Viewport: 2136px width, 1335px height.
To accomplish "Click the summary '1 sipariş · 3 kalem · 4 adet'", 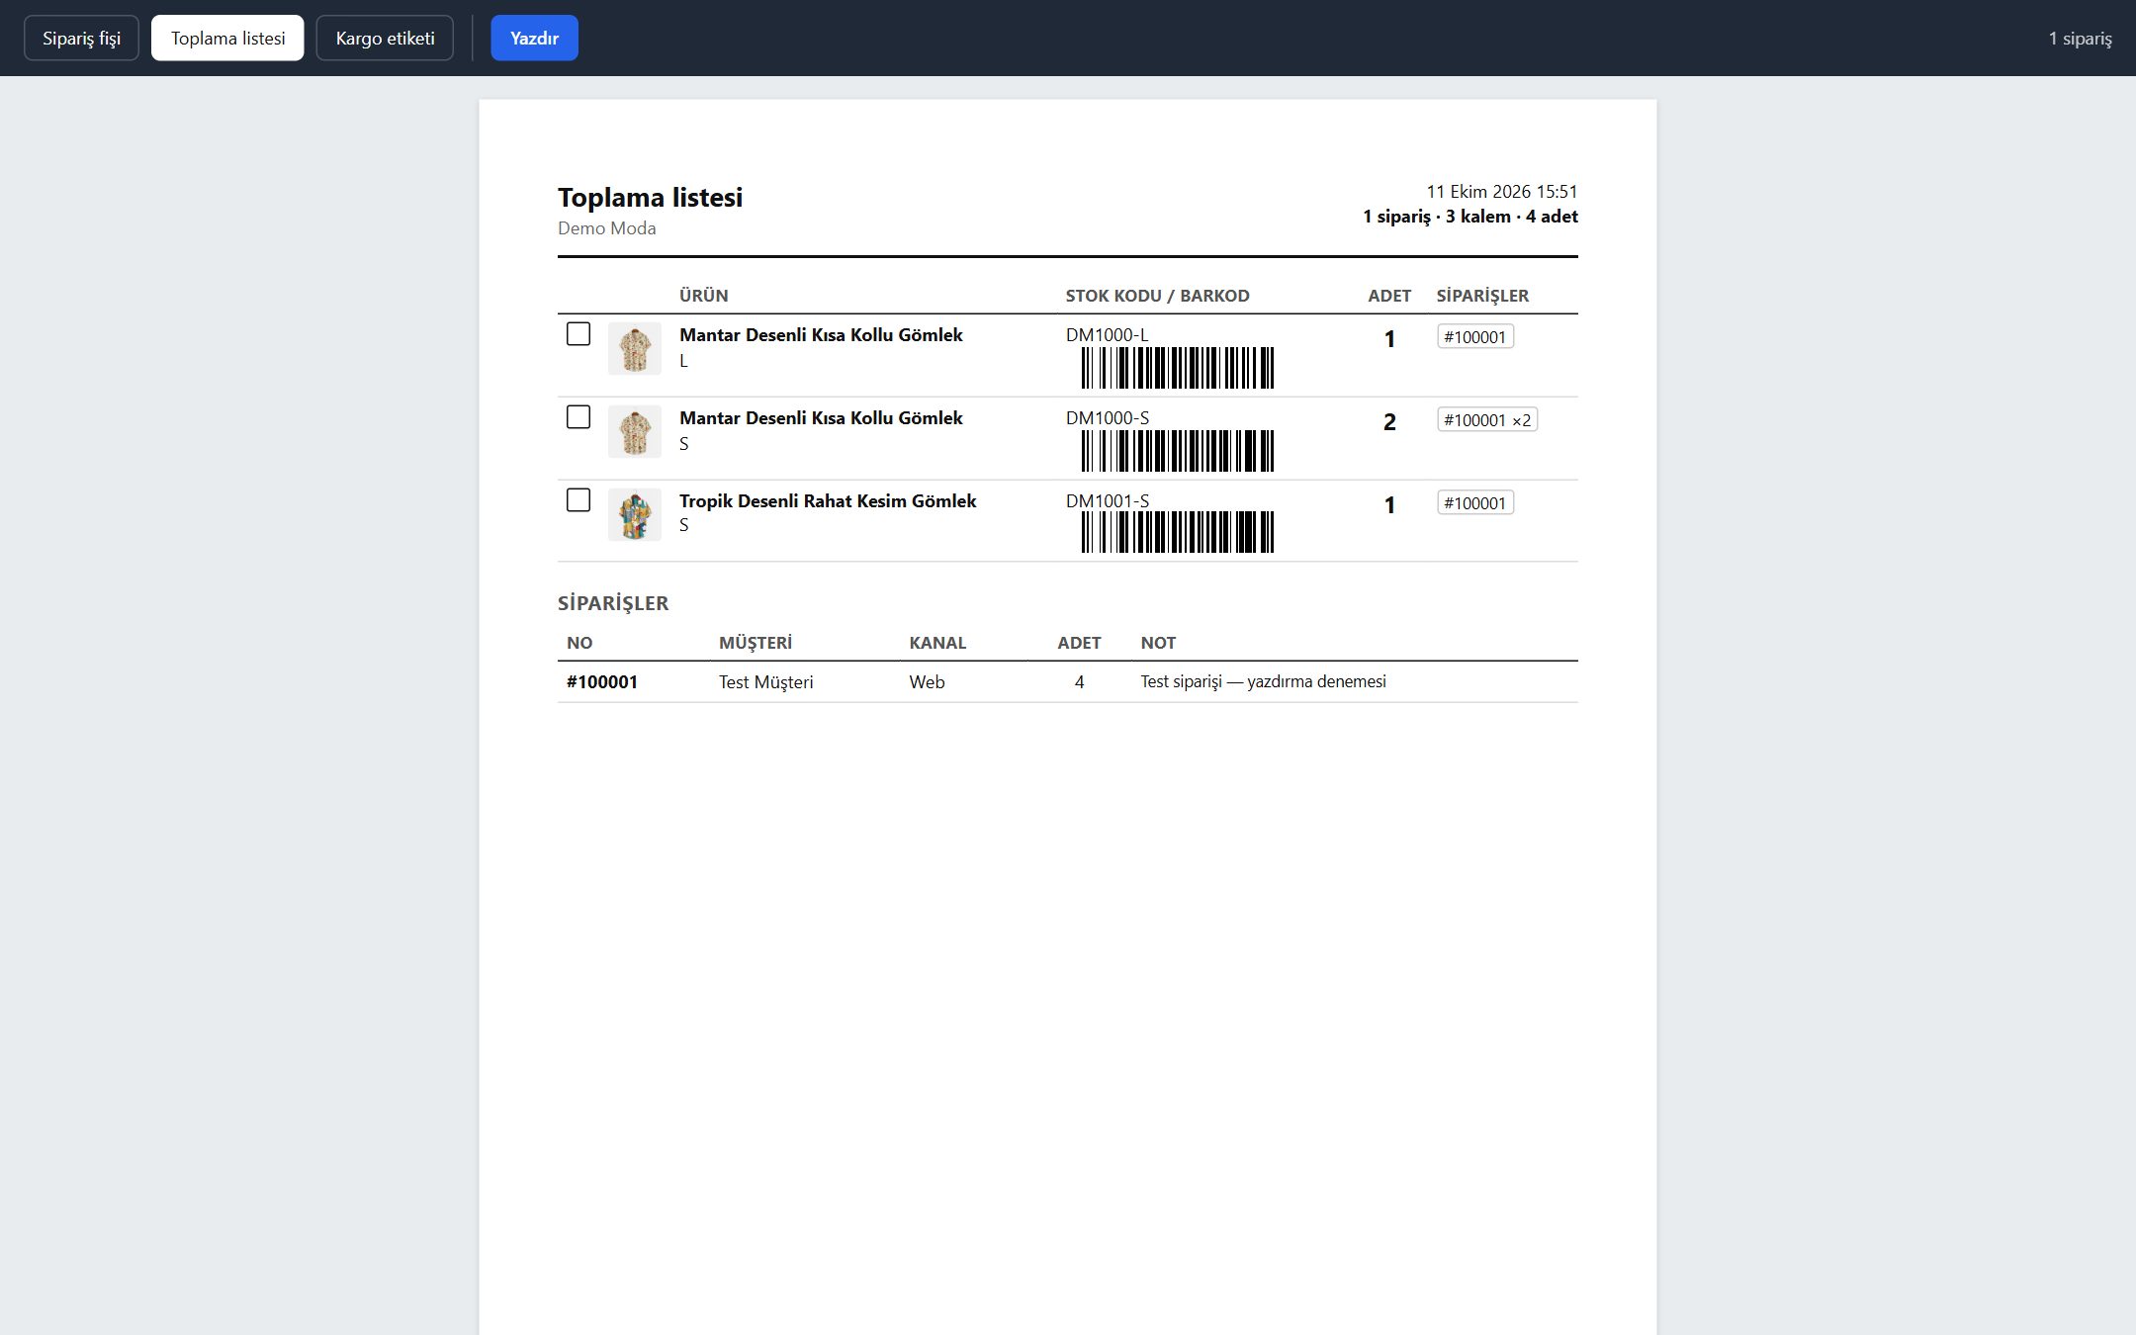I will click(1469, 217).
